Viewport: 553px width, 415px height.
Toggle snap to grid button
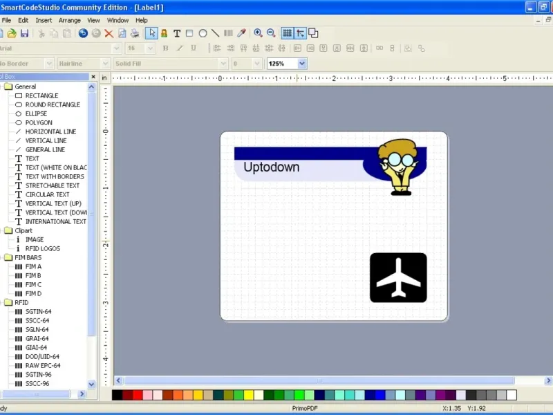click(x=300, y=33)
